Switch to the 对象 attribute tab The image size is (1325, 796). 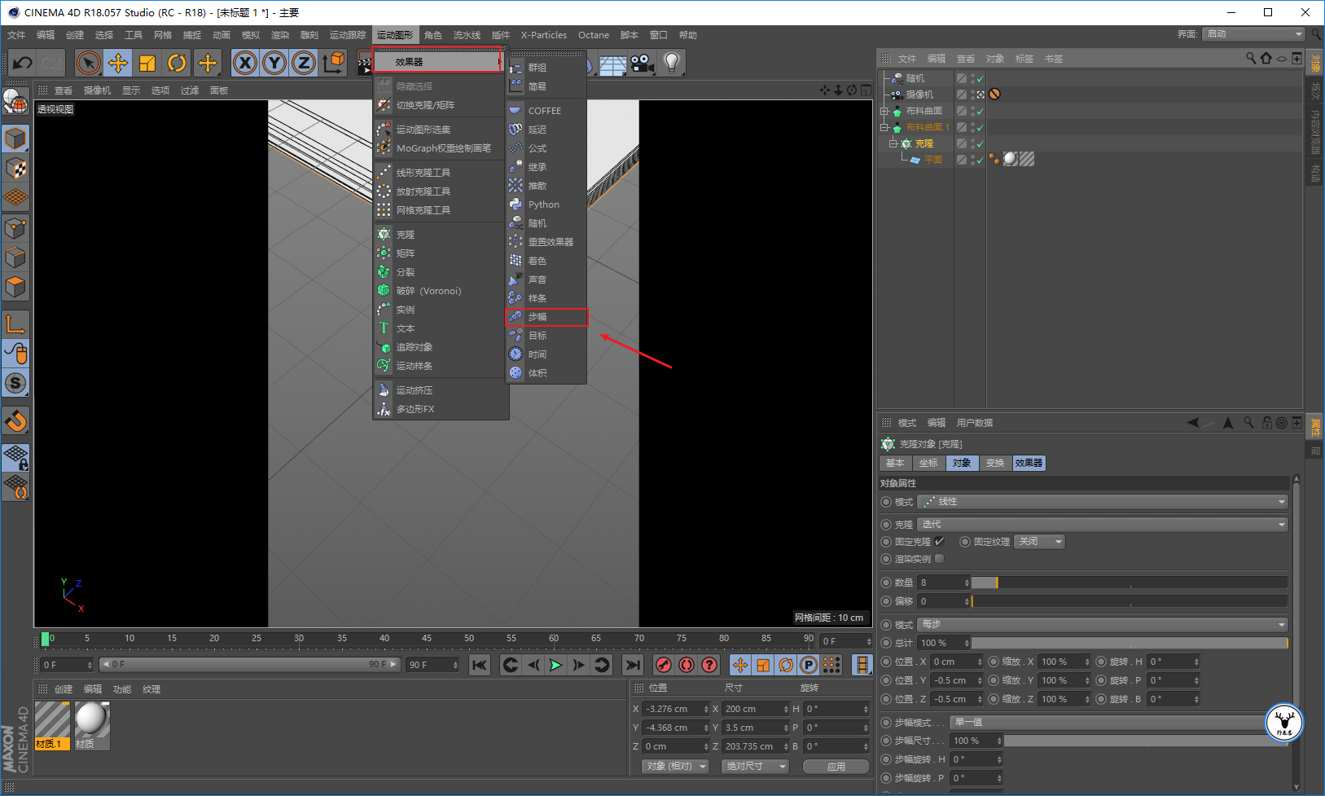[x=962, y=463]
